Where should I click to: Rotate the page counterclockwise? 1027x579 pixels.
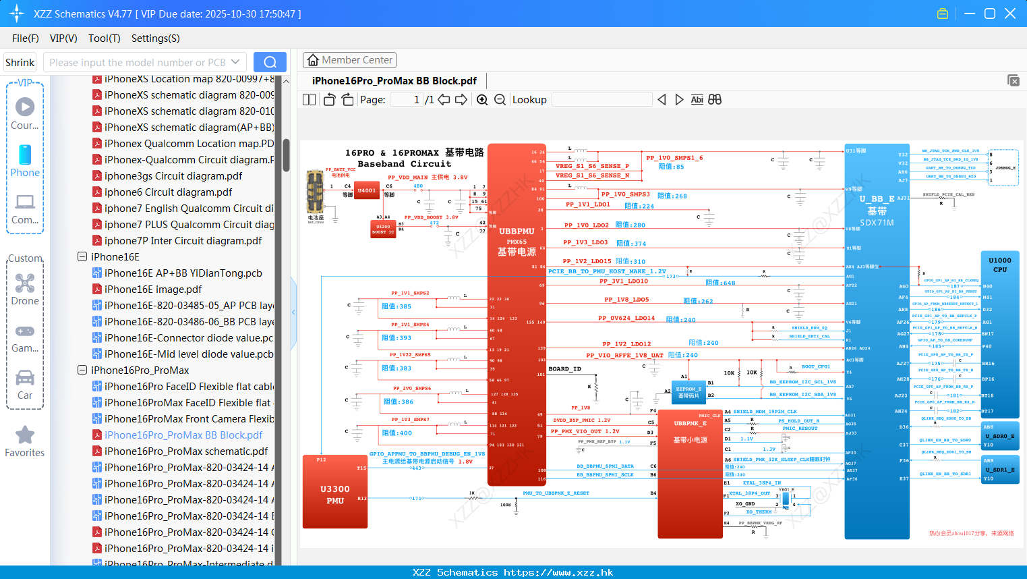tap(330, 100)
